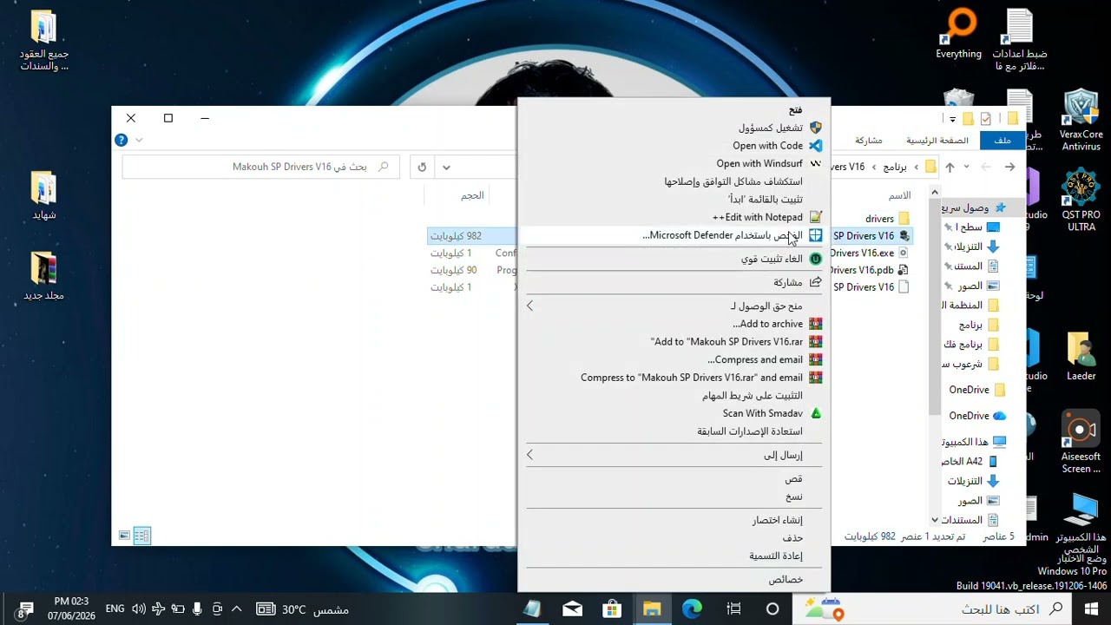Click the Windsurf icon in the context menu

tap(815, 163)
